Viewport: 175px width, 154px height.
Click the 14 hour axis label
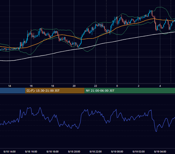[x=10, y=86]
